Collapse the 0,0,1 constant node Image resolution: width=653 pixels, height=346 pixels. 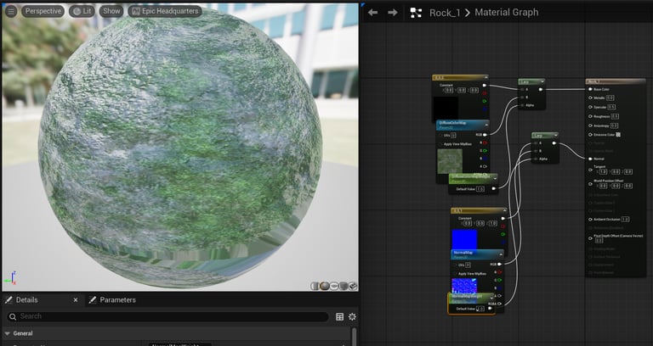coord(504,210)
